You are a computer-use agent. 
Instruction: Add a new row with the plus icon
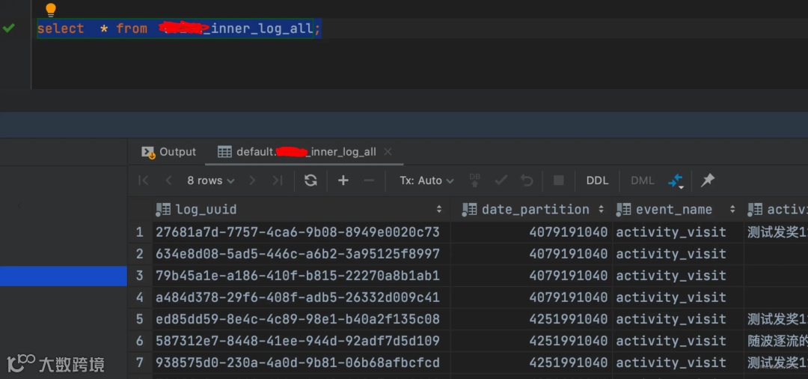pos(343,180)
